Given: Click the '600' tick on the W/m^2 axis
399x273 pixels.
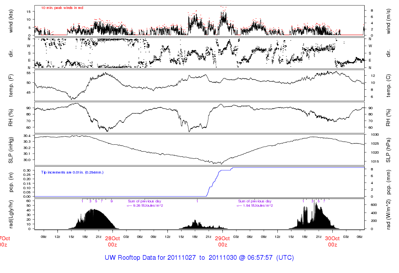Looking at the screenshot, I should click(x=374, y=205).
